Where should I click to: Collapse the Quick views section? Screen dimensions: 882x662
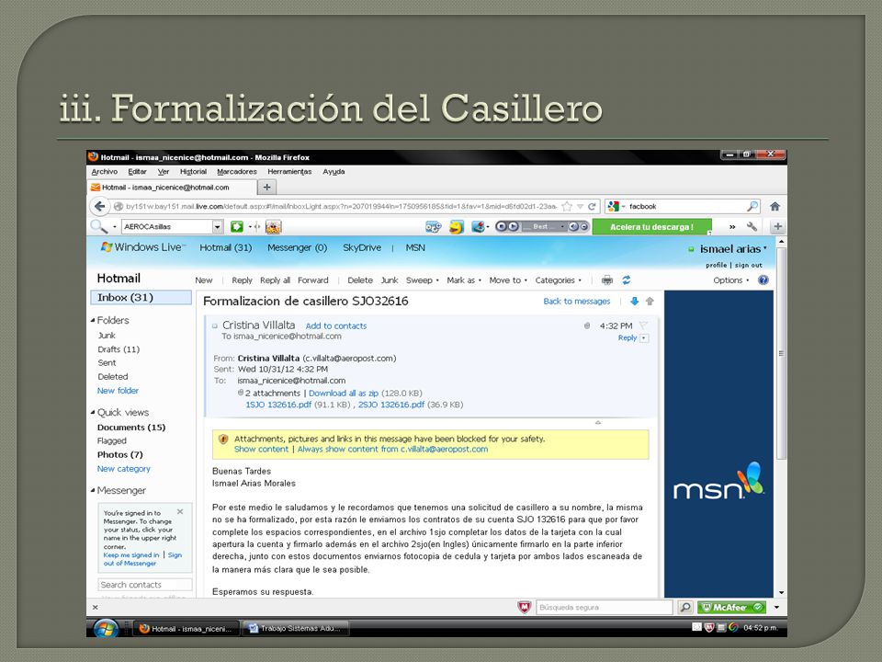93,413
